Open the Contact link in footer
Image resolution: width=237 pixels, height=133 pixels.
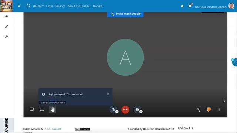click(56, 129)
